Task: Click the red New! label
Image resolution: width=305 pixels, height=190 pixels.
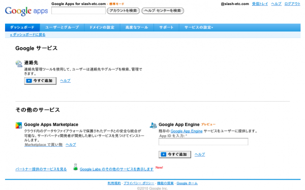Action: (x=159, y=168)
